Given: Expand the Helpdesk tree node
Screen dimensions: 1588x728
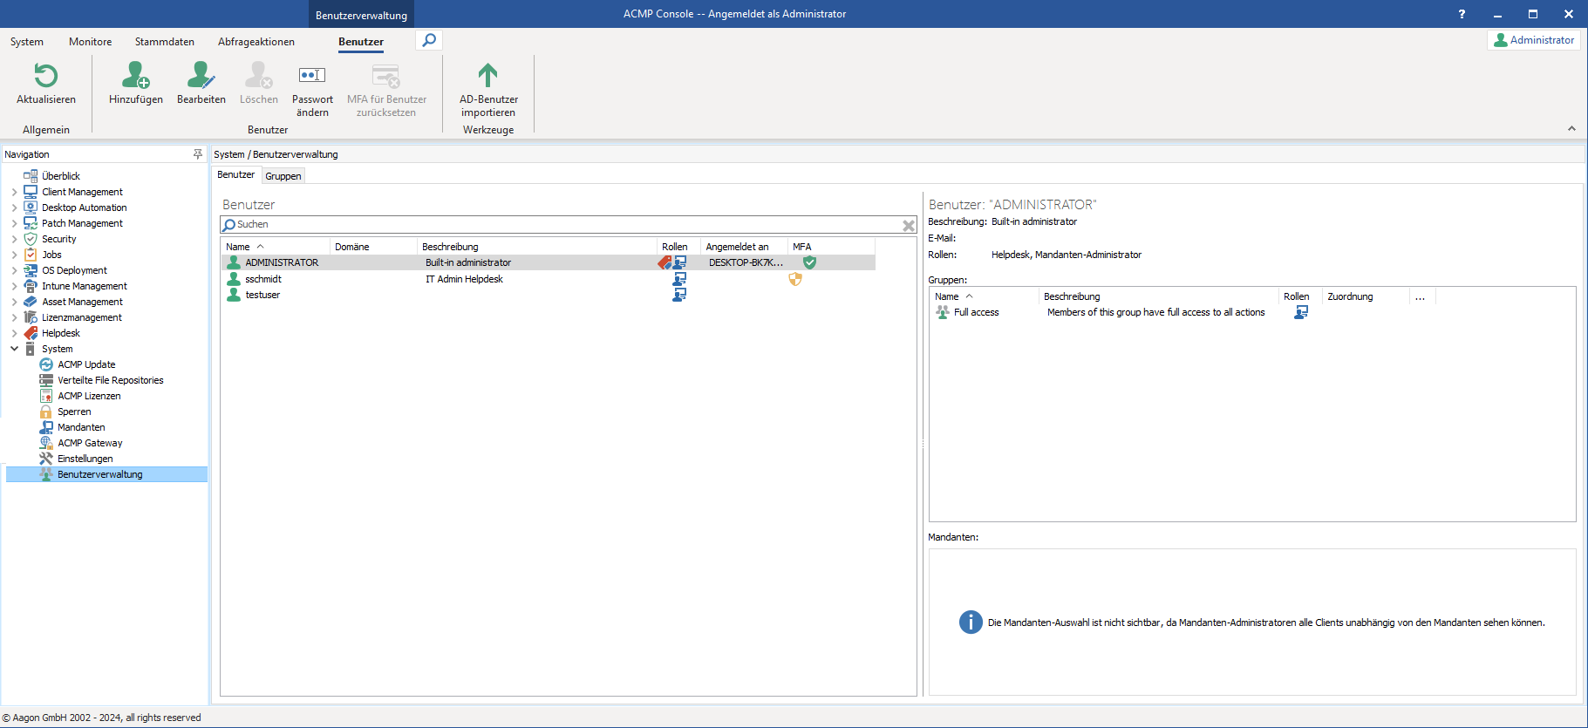Looking at the screenshot, I should click(14, 333).
